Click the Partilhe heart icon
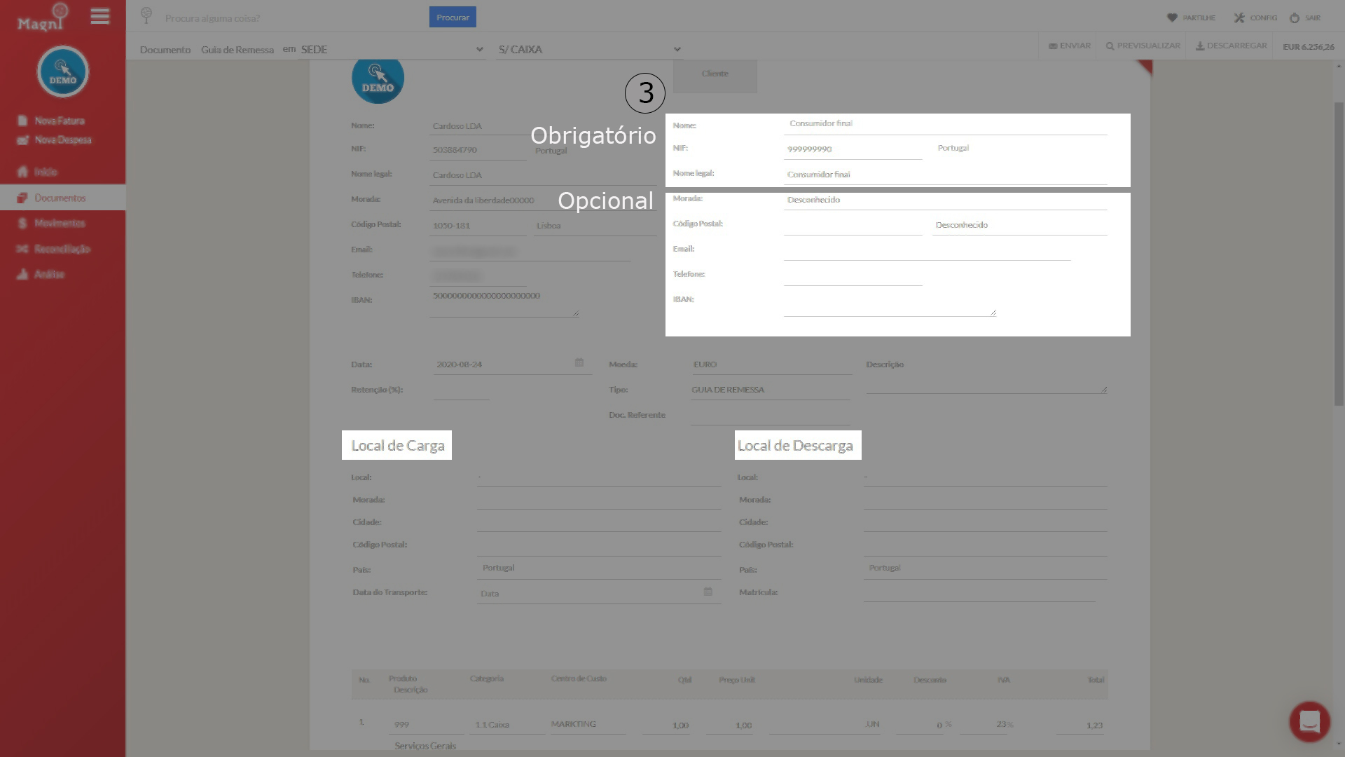 tap(1172, 18)
